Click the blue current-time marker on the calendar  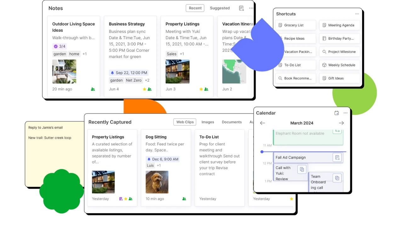click(x=262, y=152)
